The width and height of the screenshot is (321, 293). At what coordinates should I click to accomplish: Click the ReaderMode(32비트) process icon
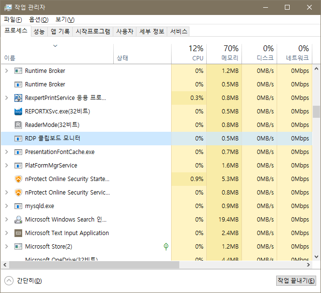tap(18, 125)
